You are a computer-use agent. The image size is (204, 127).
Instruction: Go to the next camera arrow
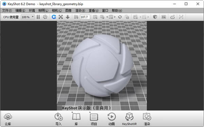click(115, 17)
